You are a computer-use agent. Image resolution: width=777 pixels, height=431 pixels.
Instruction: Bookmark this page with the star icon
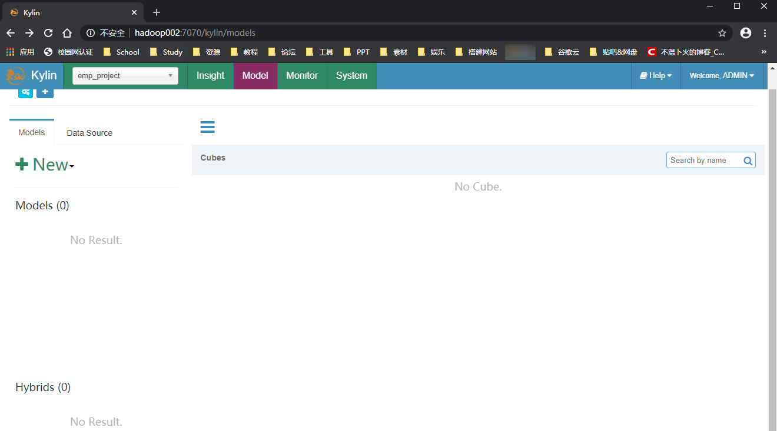pyautogui.click(x=722, y=33)
